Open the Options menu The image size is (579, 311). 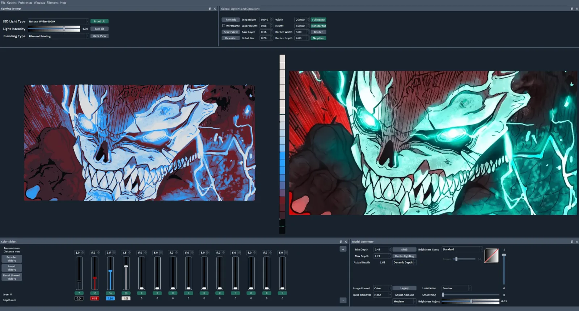12,3
